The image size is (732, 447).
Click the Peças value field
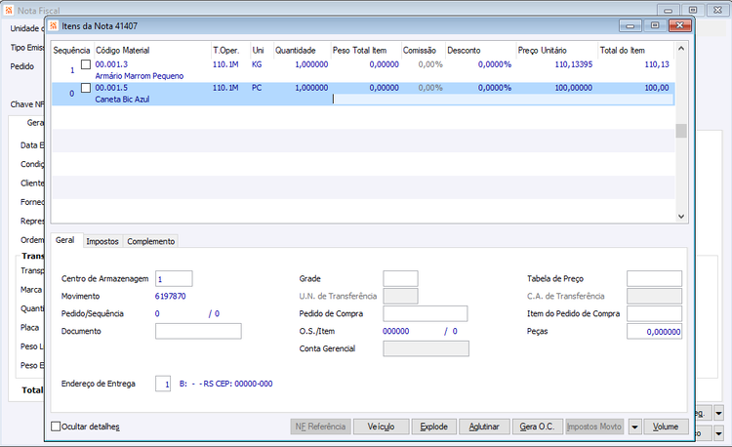coord(654,331)
